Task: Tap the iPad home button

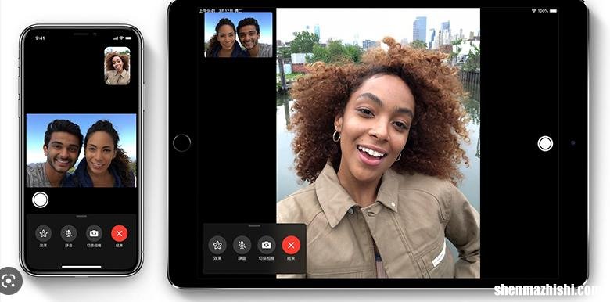Action: pos(181,143)
